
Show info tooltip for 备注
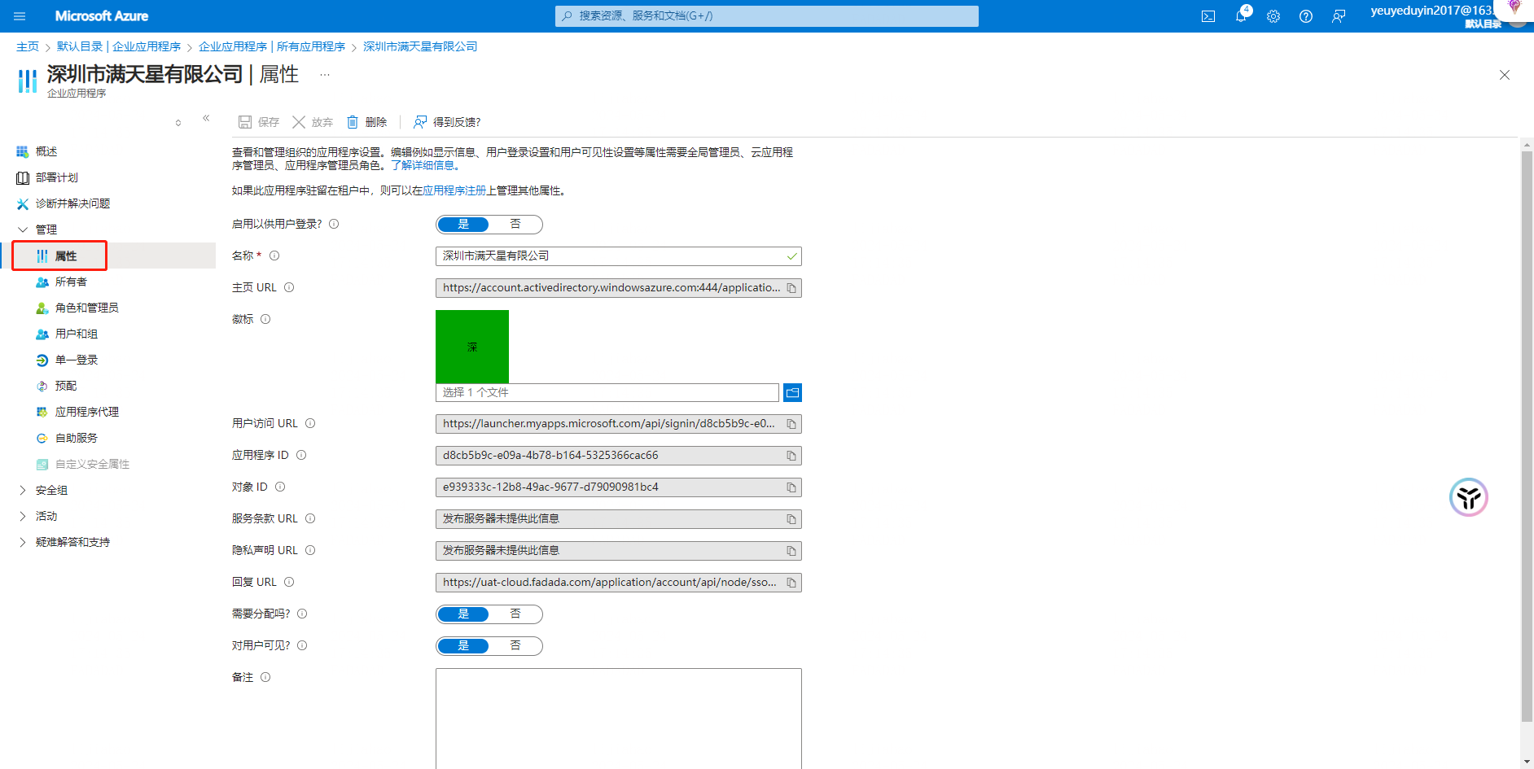pyautogui.click(x=265, y=677)
